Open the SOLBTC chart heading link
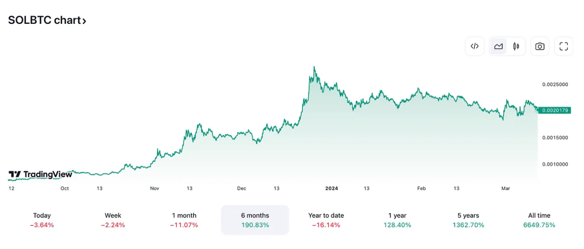This screenshot has height=249, width=584. pos(44,21)
